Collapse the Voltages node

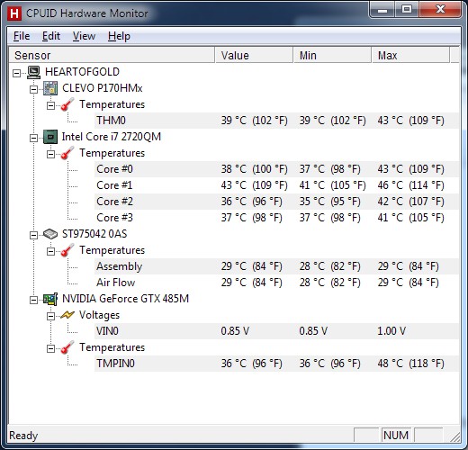click(x=50, y=316)
